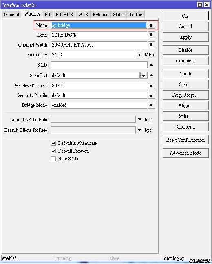Open the Nstreme tab
This screenshot has width=212, height=264.
(x=100, y=15)
